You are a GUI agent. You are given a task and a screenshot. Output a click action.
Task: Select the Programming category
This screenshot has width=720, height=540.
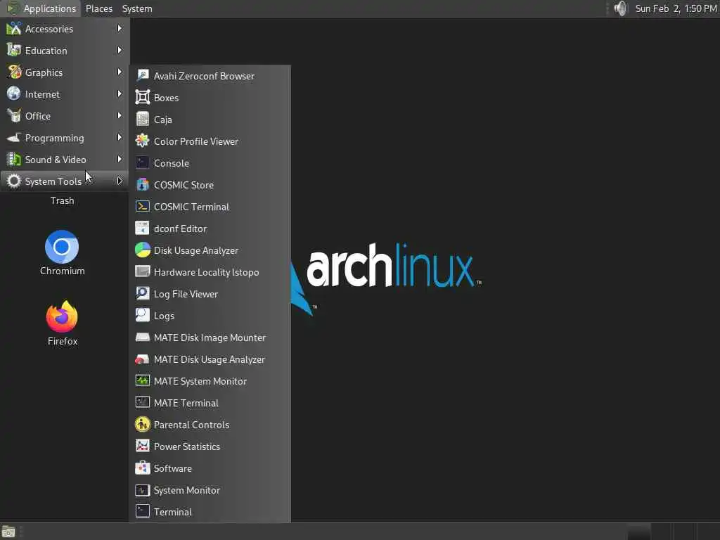pos(64,138)
